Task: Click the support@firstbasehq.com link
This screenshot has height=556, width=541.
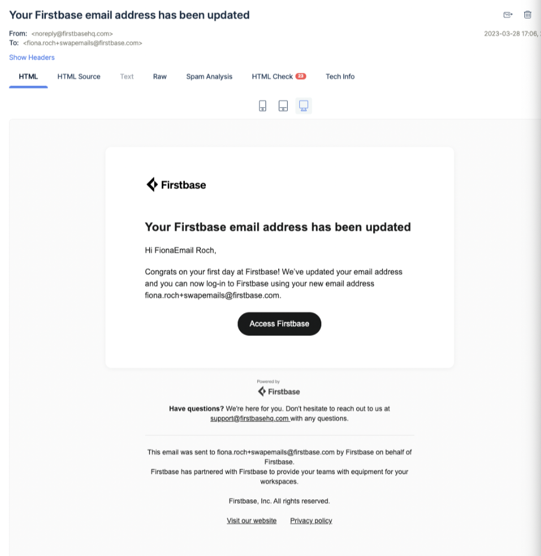Action: [250, 419]
